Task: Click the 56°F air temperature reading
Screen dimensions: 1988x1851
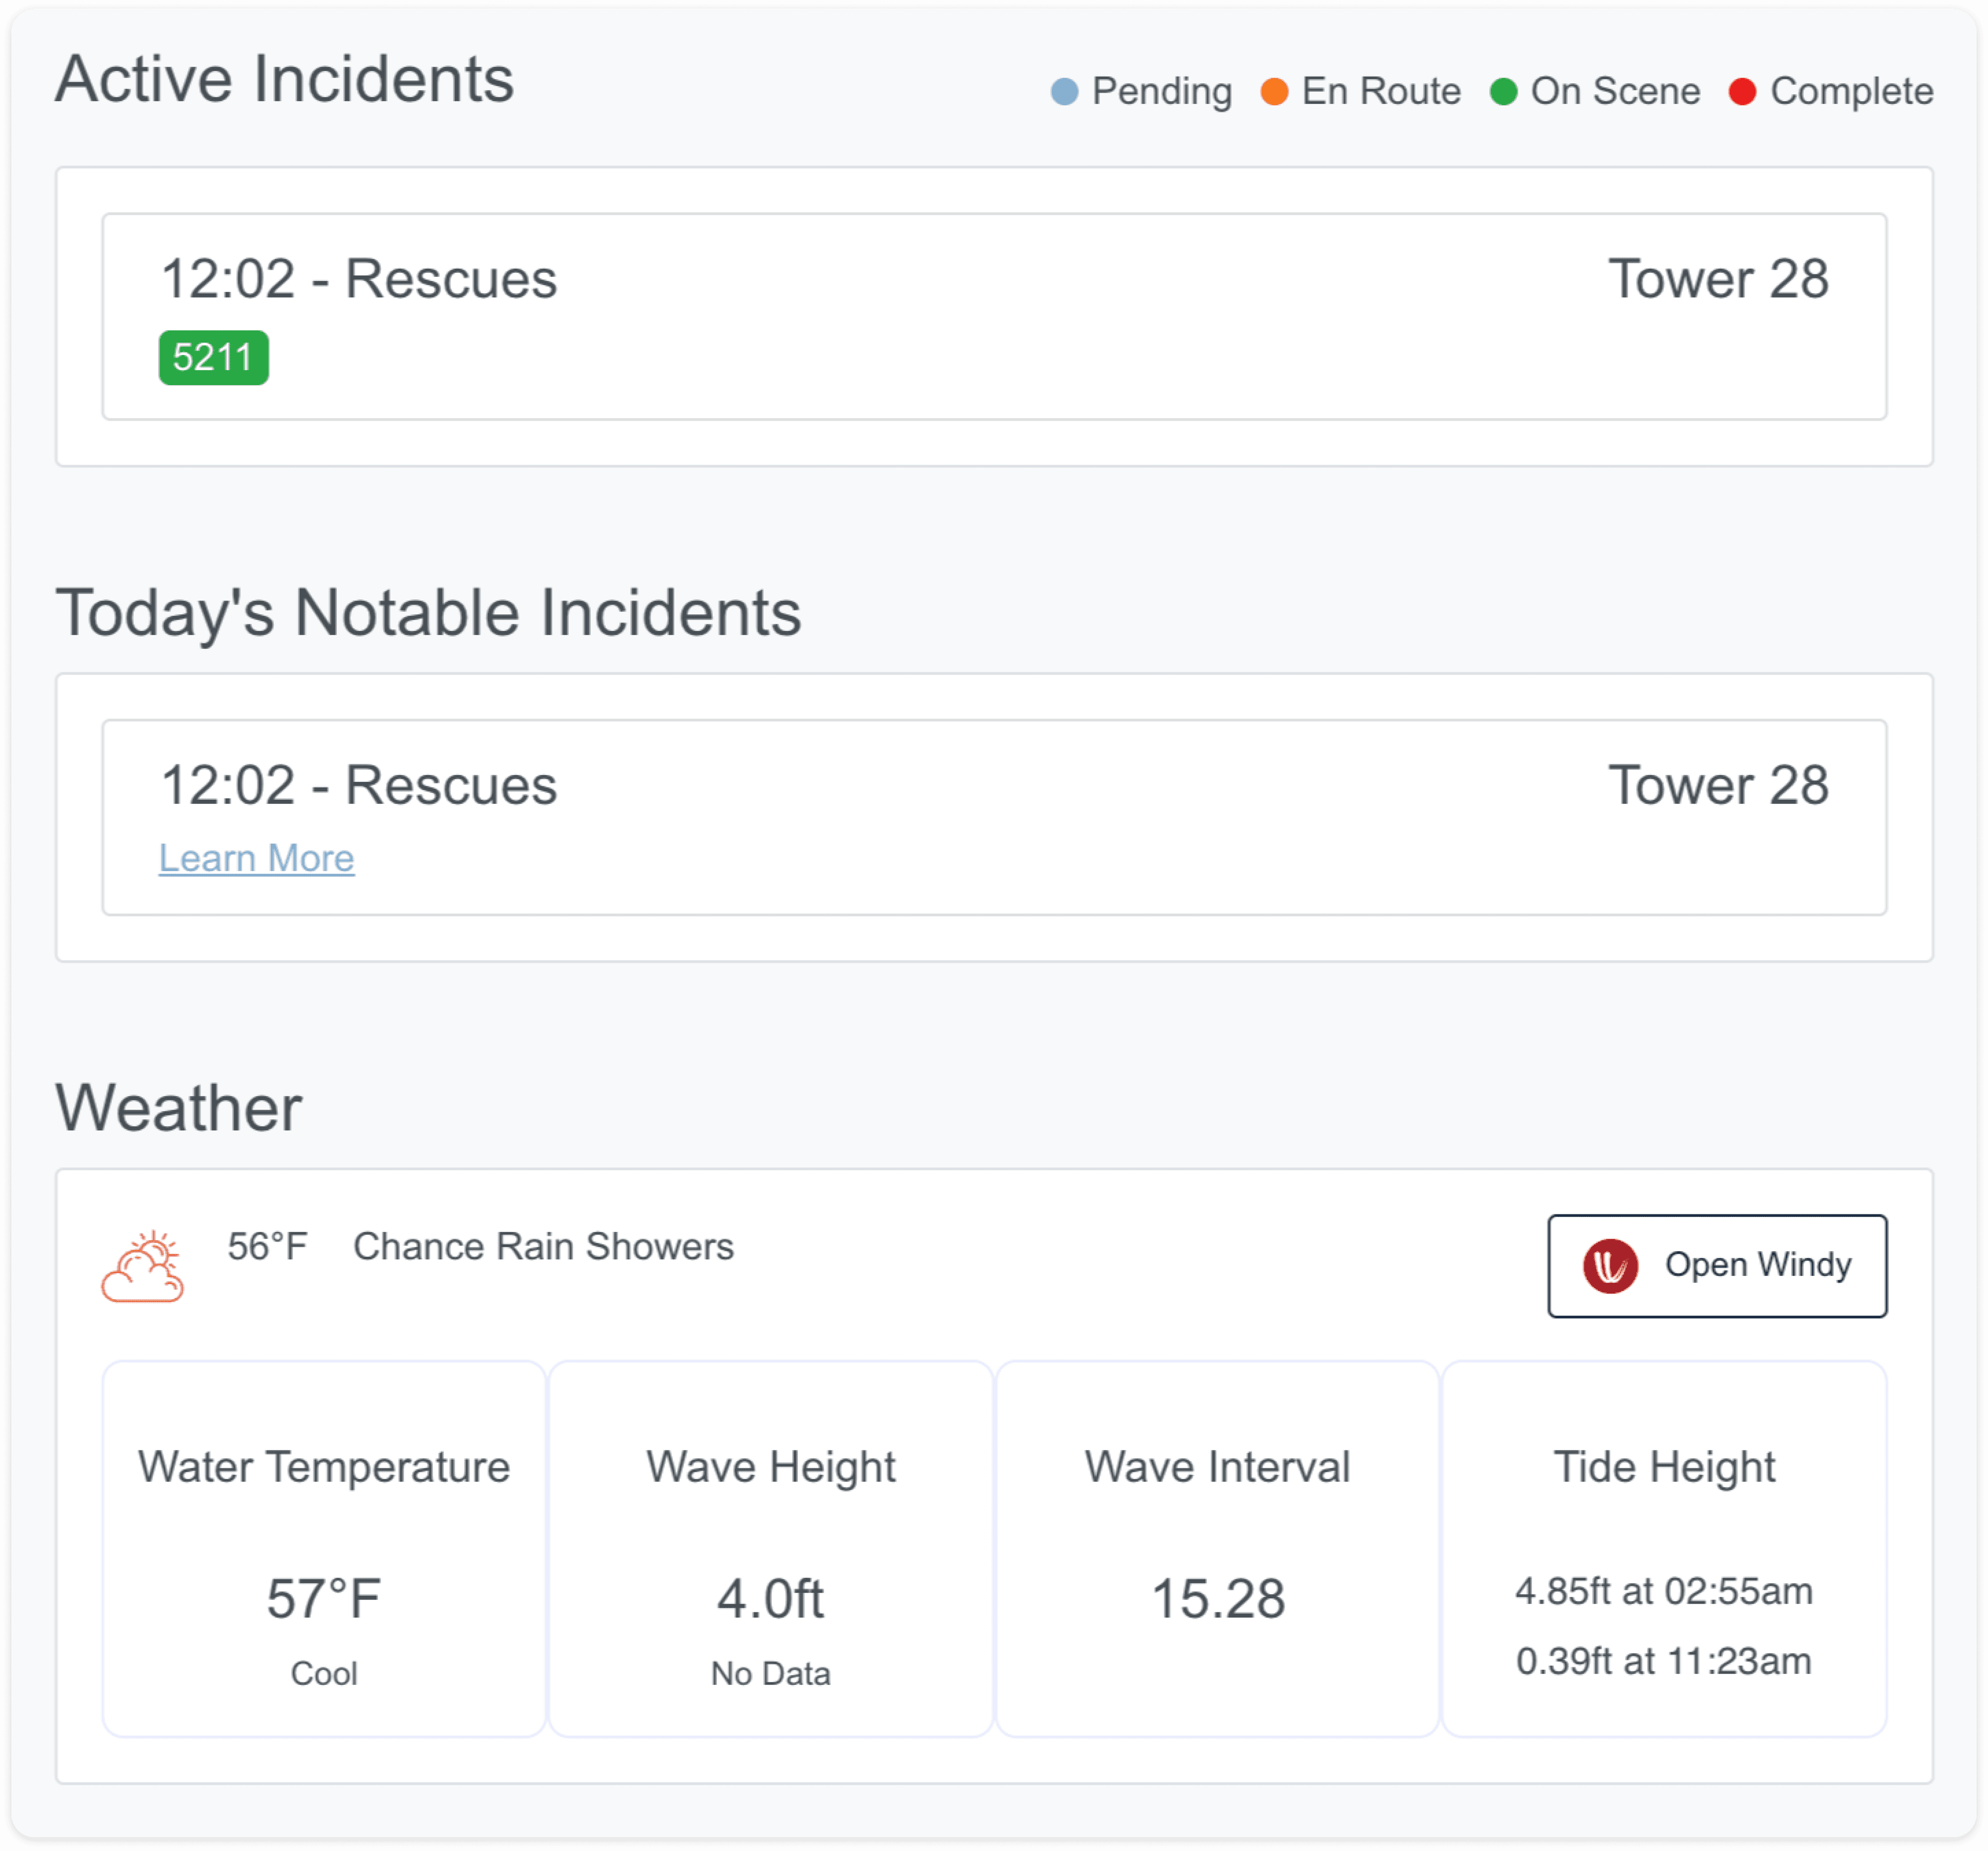Action: (267, 1247)
